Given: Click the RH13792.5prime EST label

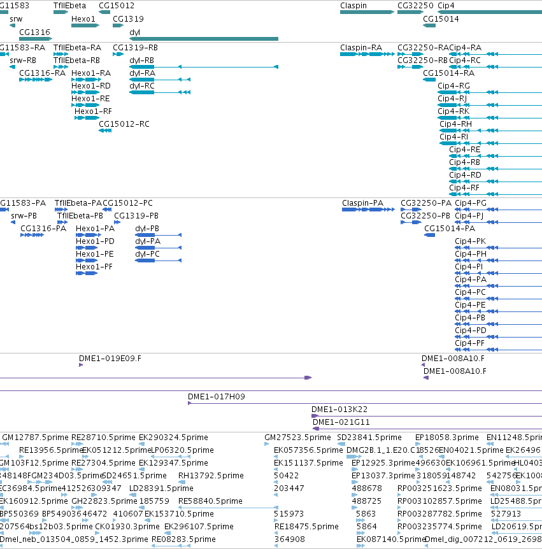Looking at the screenshot, I should (x=211, y=476).
